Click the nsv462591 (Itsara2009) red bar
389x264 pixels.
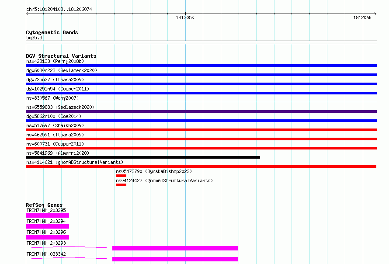pos(201,139)
